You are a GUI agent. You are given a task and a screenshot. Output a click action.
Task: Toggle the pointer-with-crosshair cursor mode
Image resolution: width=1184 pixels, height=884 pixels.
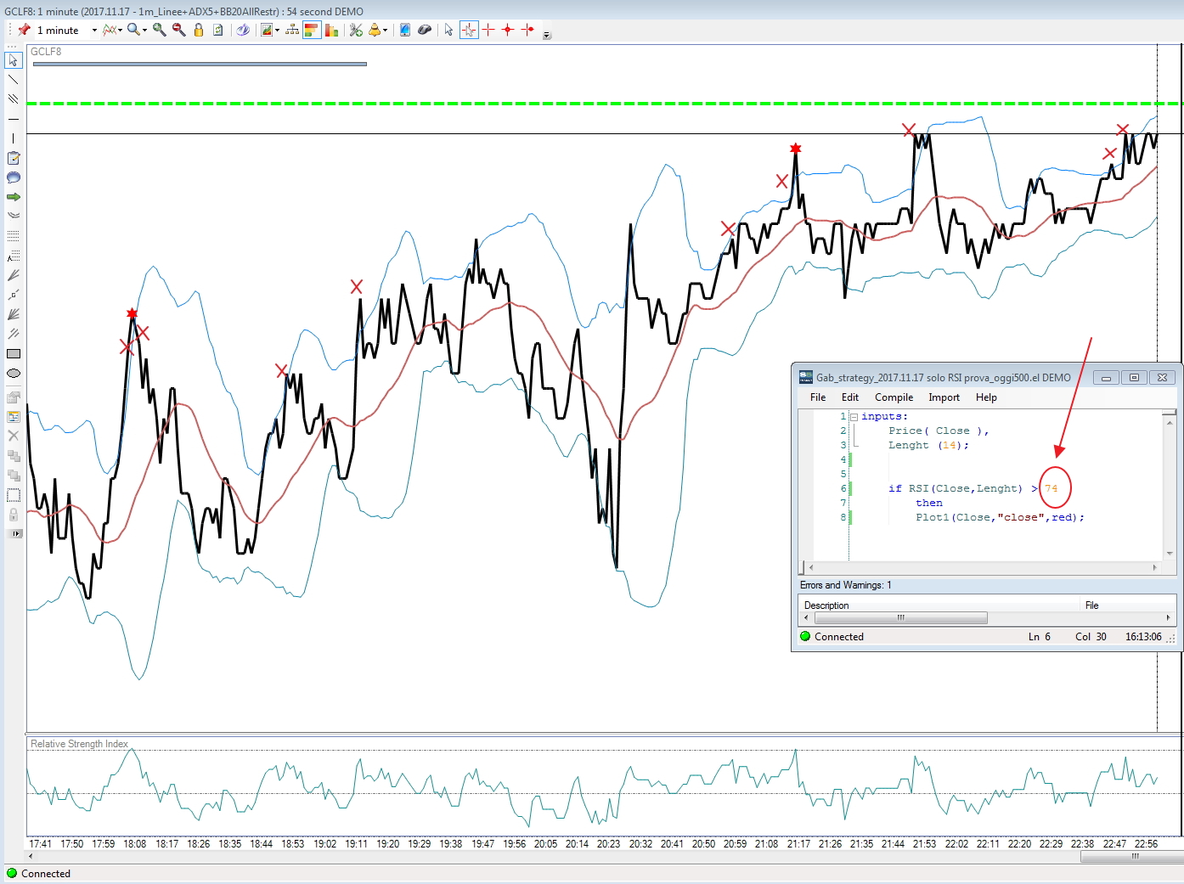(x=469, y=30)
